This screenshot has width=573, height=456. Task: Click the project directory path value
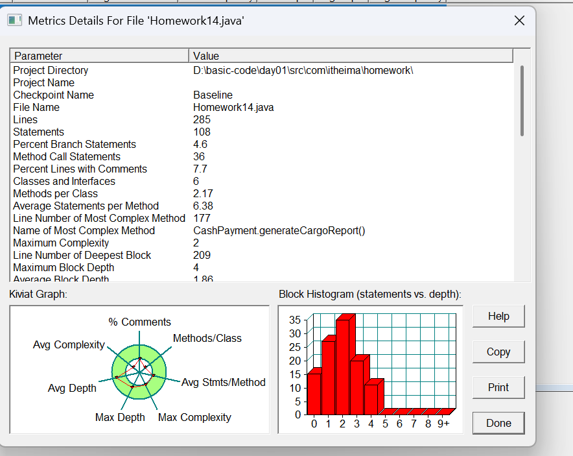(303, 70)
